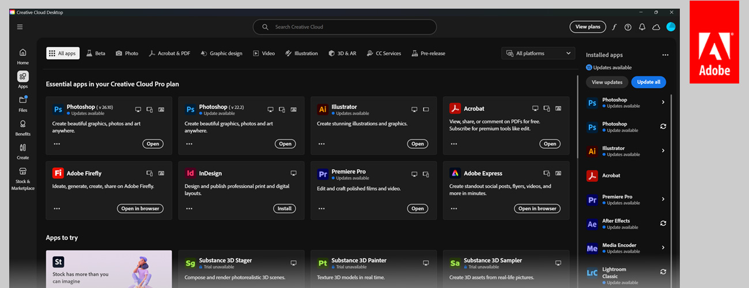
Task: Switch to Graphic design tab
Action: (x=221, y=53)
